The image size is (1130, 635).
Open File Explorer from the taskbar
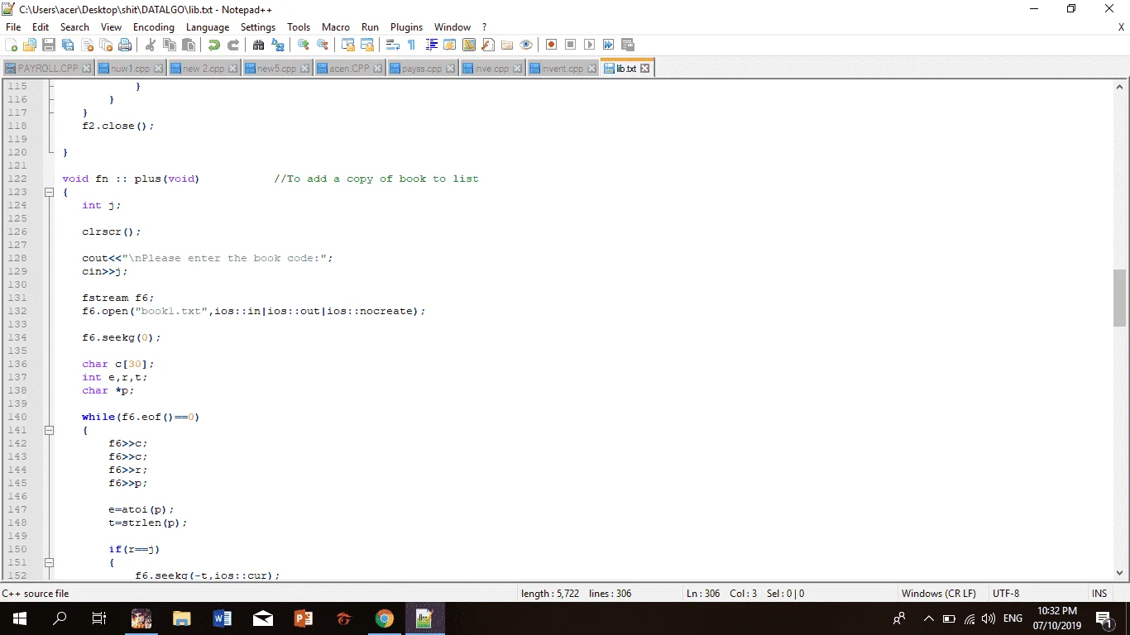click(181, 618)
